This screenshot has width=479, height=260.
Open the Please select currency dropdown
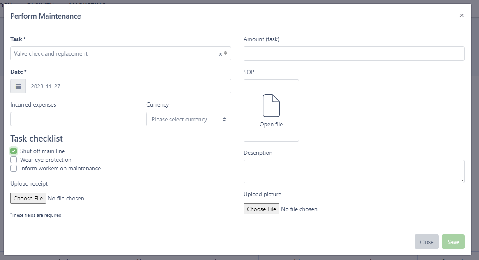(x=189, y=119)
